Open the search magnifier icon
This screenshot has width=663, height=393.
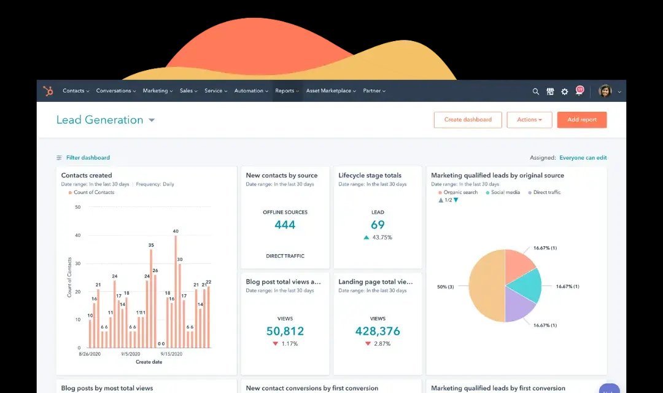click(536, 91)
